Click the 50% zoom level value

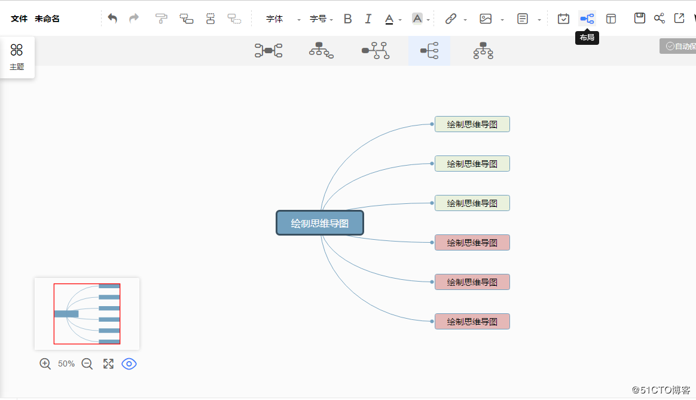click(x=66, y=364)
